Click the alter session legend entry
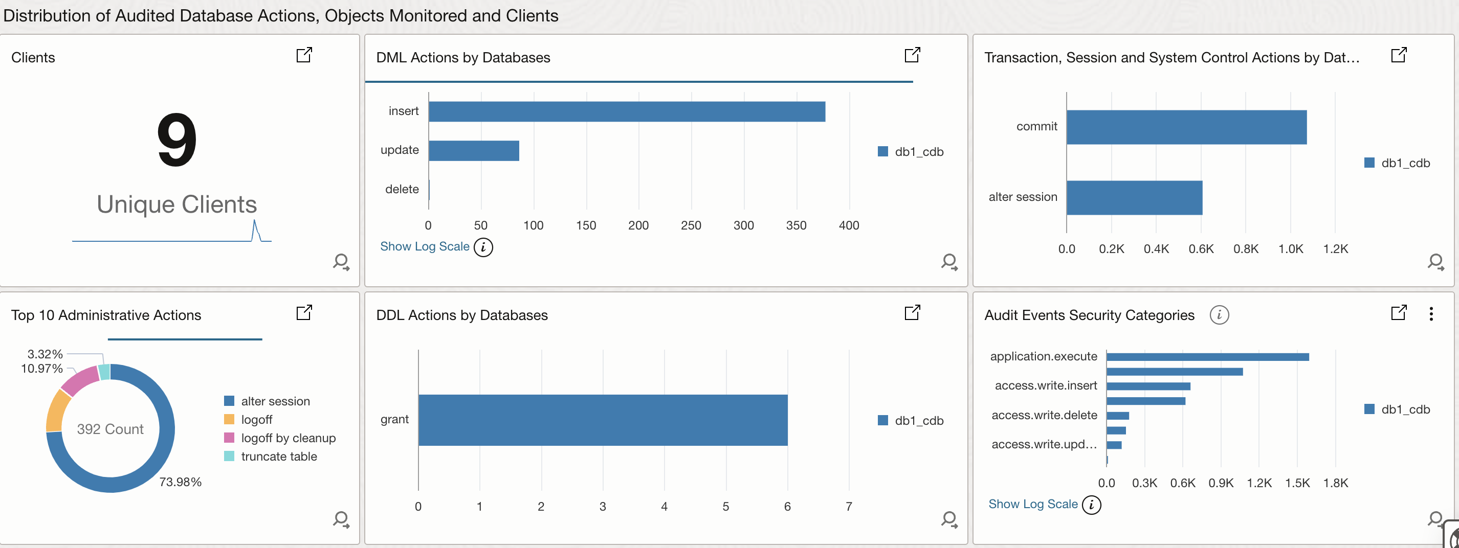1459x548 pixels. 275,401
